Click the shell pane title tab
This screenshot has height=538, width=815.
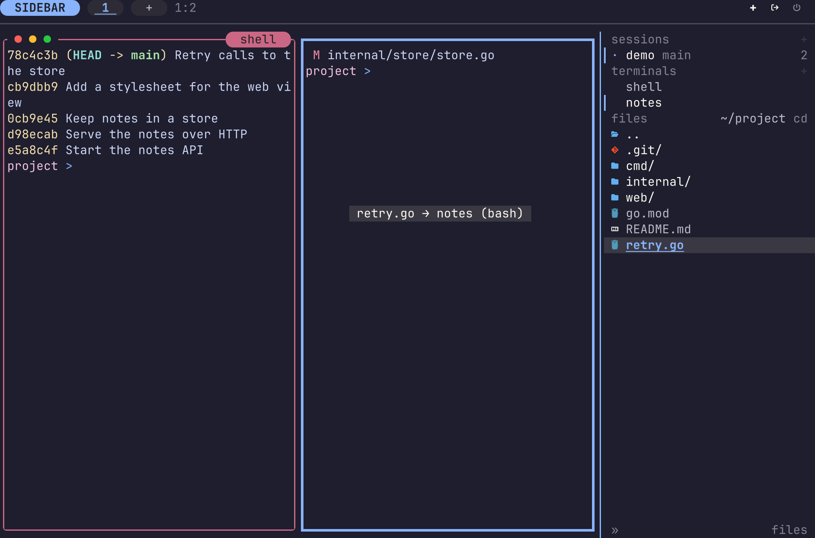(258, 39)
